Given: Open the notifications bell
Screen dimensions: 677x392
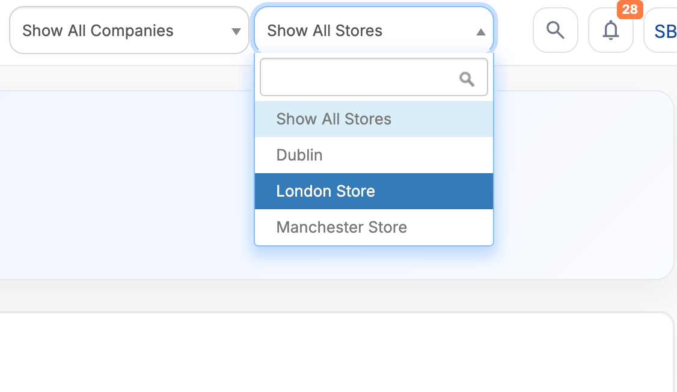Looking at the screenshot, I should click(610, 30).
